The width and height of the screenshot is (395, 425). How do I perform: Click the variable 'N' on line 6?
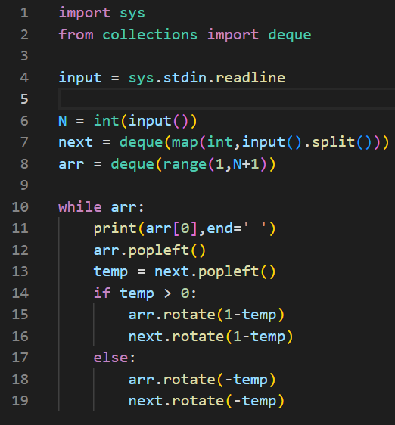coord(63,120)
